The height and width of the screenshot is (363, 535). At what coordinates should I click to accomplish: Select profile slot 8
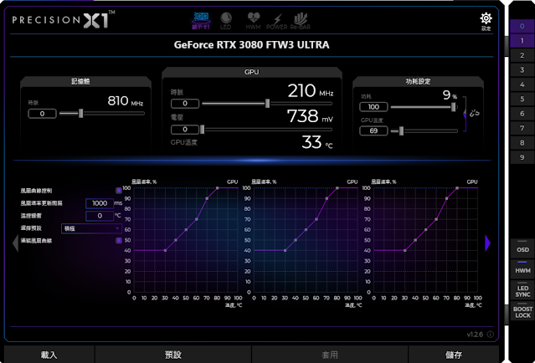[x=522, y=143]
